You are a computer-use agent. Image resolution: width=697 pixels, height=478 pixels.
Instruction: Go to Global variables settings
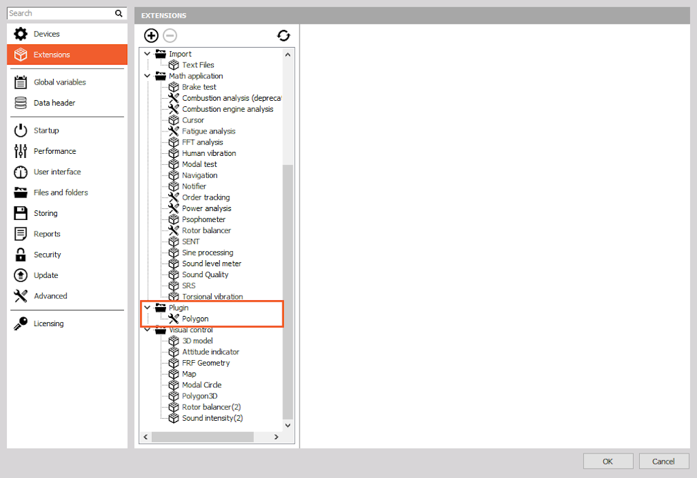pyautogui.click(x=67, y=82)
